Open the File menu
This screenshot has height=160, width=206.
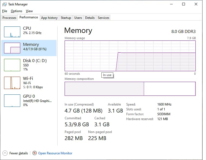point(5,11)
